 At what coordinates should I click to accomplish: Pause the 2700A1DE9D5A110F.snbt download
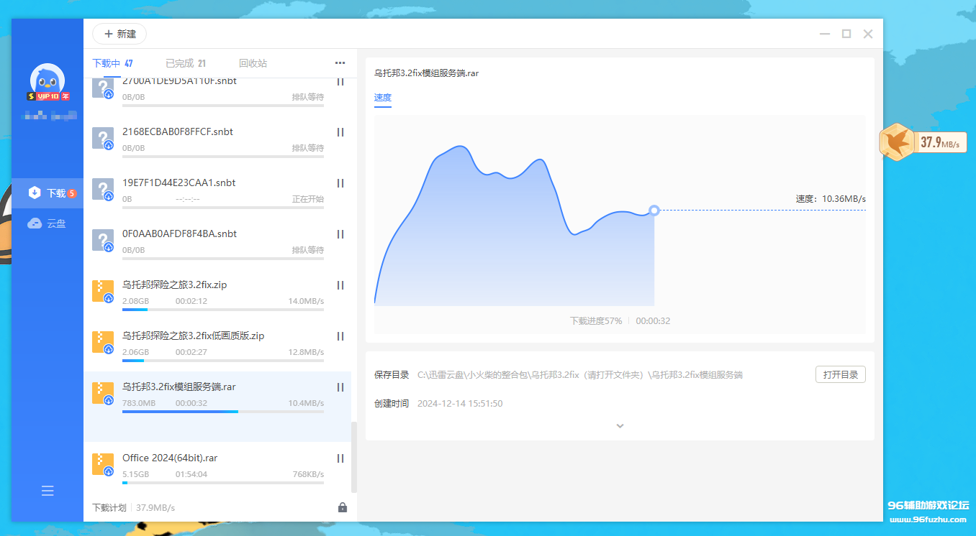pyautogui.click(x=340, y=82)
